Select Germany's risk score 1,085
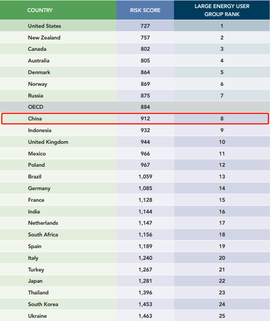This screenshot has width=271, height=321. point(145,188)
